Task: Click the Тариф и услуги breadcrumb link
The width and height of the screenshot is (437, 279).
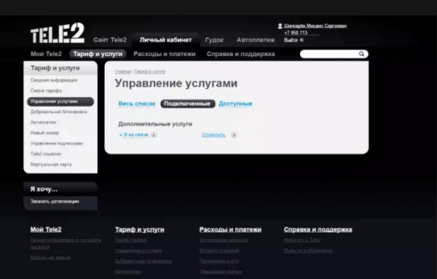Action: click(x=149, y=71)
